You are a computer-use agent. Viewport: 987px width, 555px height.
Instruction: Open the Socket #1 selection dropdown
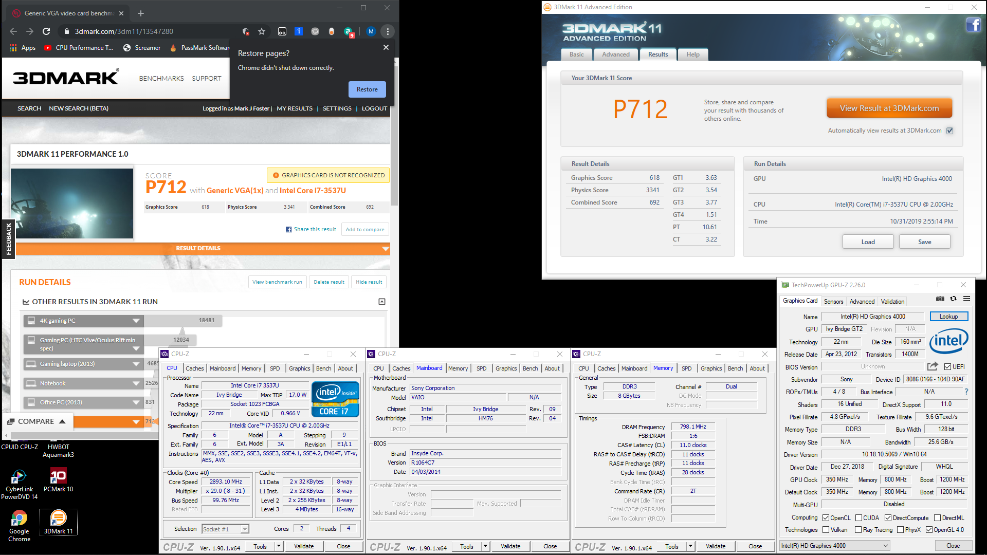[225, 529]
